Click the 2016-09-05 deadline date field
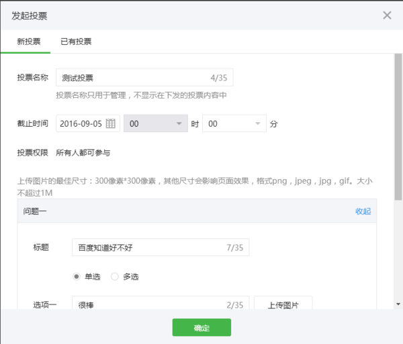Viewport: 403px width, 344px height. tap(88, 123)
